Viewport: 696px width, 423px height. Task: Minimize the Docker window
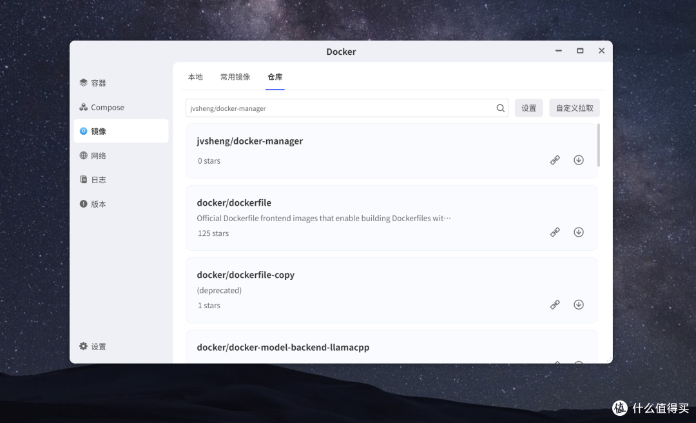558,51
